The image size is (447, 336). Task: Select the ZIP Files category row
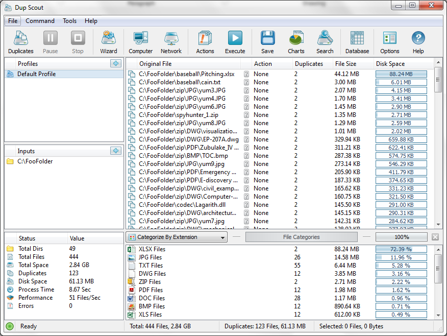[x=280, y=282]
